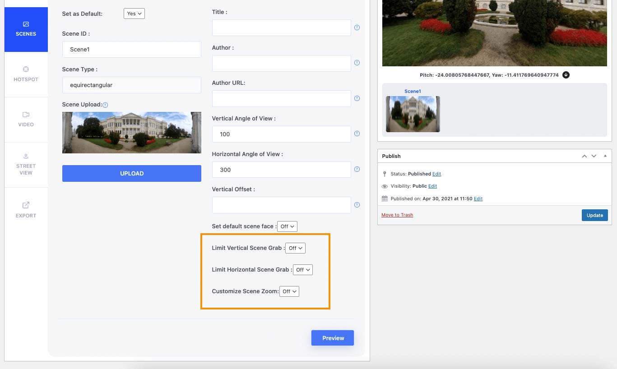The image size is (617, 369).
Task: Click the down-arrow icon next to Pitch/Yaw values
Action: click(566, 75)
